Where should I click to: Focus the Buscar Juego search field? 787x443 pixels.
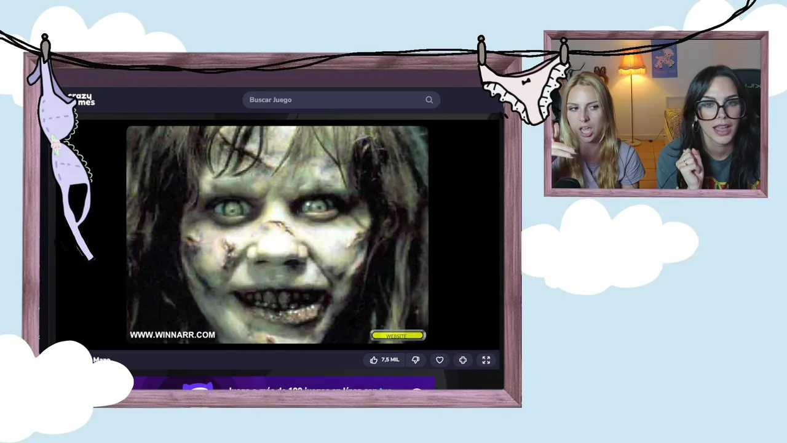(341, 100)
